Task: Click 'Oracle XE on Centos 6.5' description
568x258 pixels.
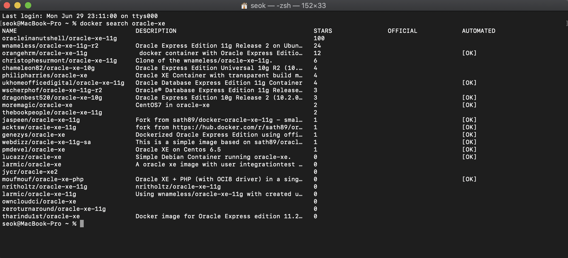Action: [x=178, y=150]
